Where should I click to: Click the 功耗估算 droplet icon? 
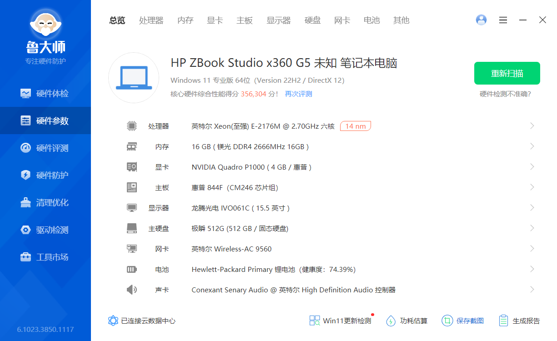coord(391,321)
